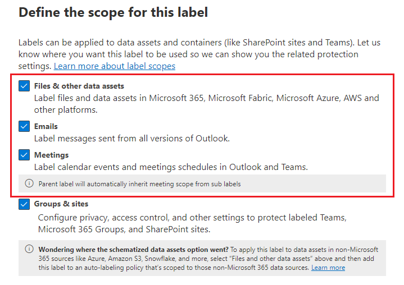404x285 pixels.
Task: Disable the Groups & sites checkbox
Action: pyautogui.click(x=24, y=204)
